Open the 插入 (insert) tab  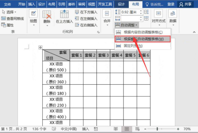coord(32,4)
